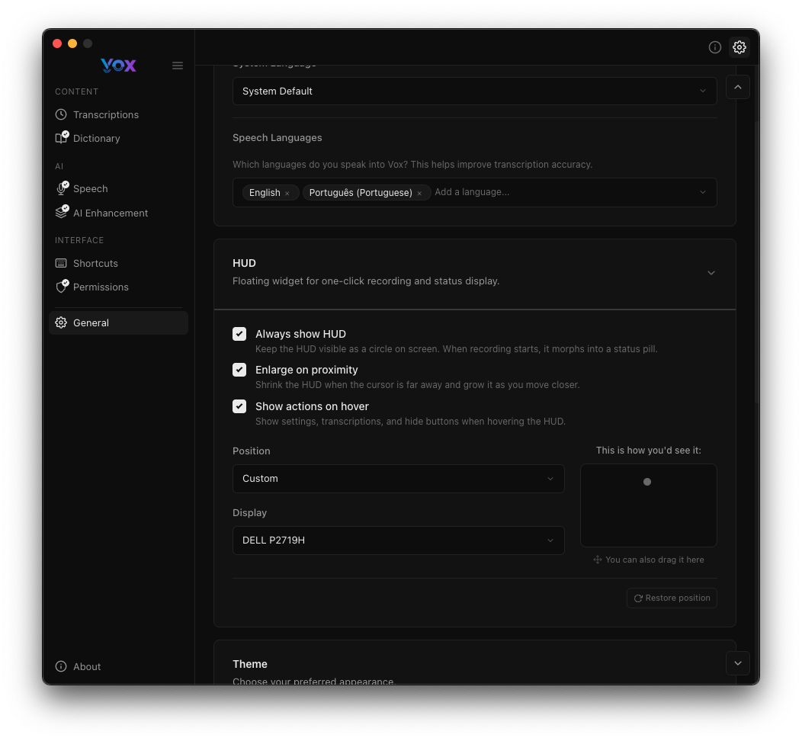Open the Position dropdown set to Custom
Viewport: 802px width, 741px height.
click(x=398, y=479)
